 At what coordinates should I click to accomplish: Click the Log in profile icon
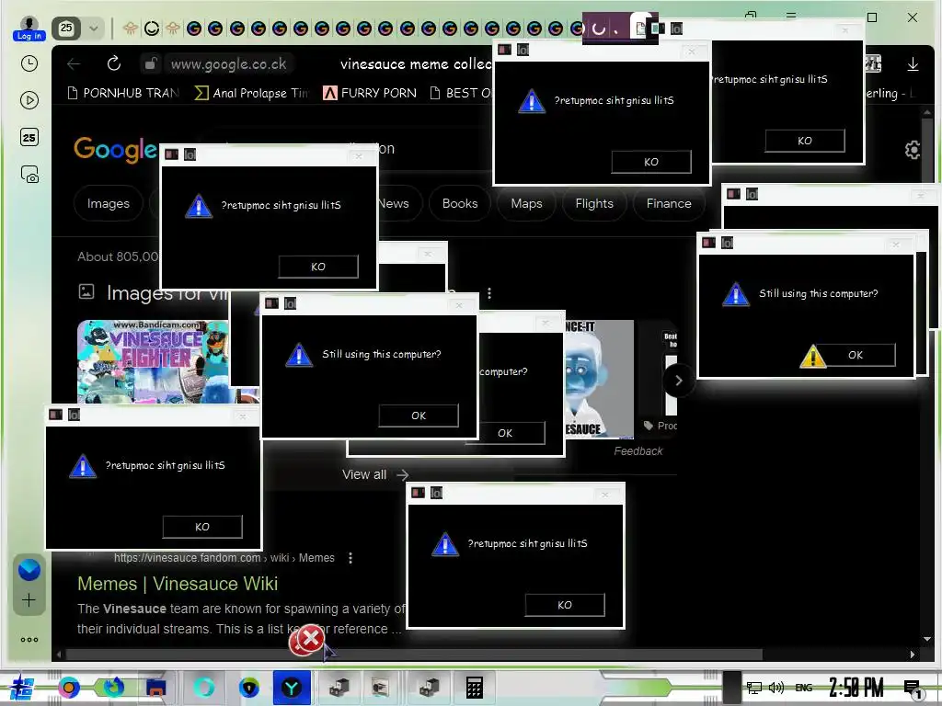click(x=29, y=28)
